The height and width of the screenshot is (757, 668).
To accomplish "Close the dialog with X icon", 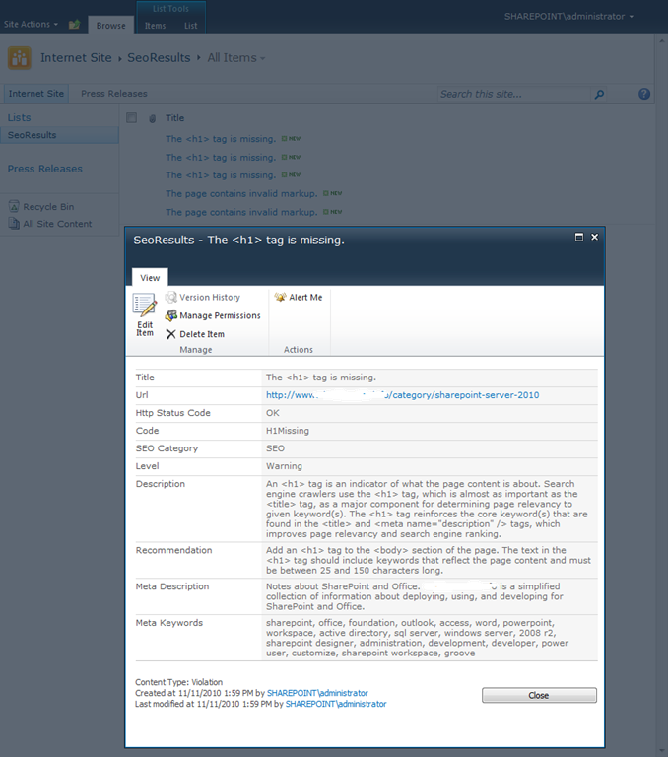I will coord(595,237).
